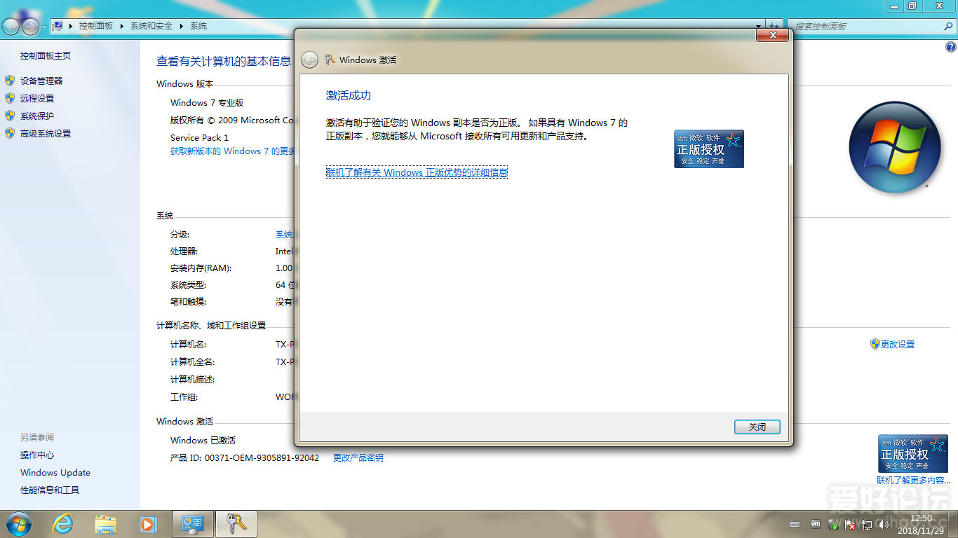The width and height of the screenshot is (958, 538).
Task: Open Action Center flag in the tray
Action: 850,524
